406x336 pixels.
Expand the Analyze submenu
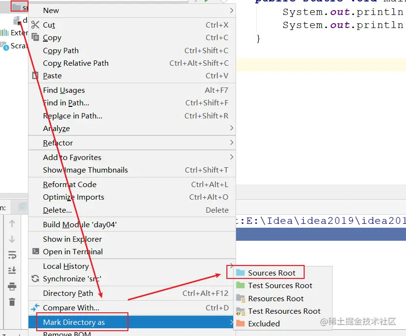point(132,128)
